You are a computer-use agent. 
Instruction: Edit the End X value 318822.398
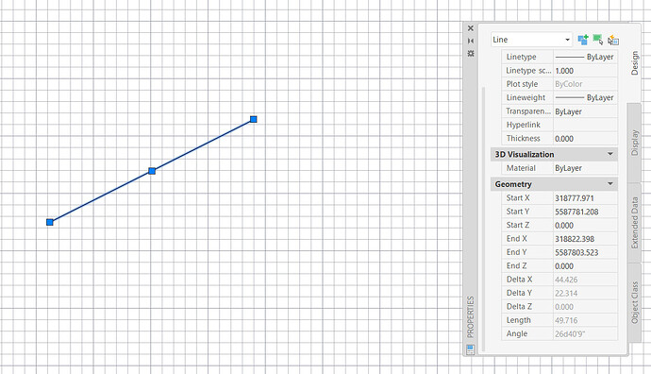pyautogui.click(x=585, y=239)
